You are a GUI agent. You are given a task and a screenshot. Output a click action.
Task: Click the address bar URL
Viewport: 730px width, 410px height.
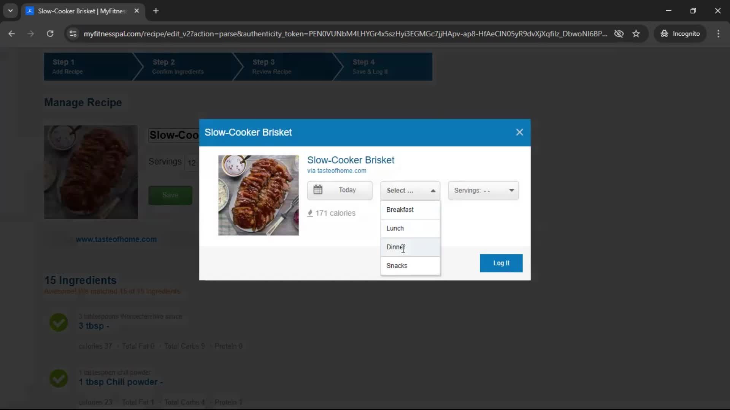pyautogui.click(x=345, y=33)
